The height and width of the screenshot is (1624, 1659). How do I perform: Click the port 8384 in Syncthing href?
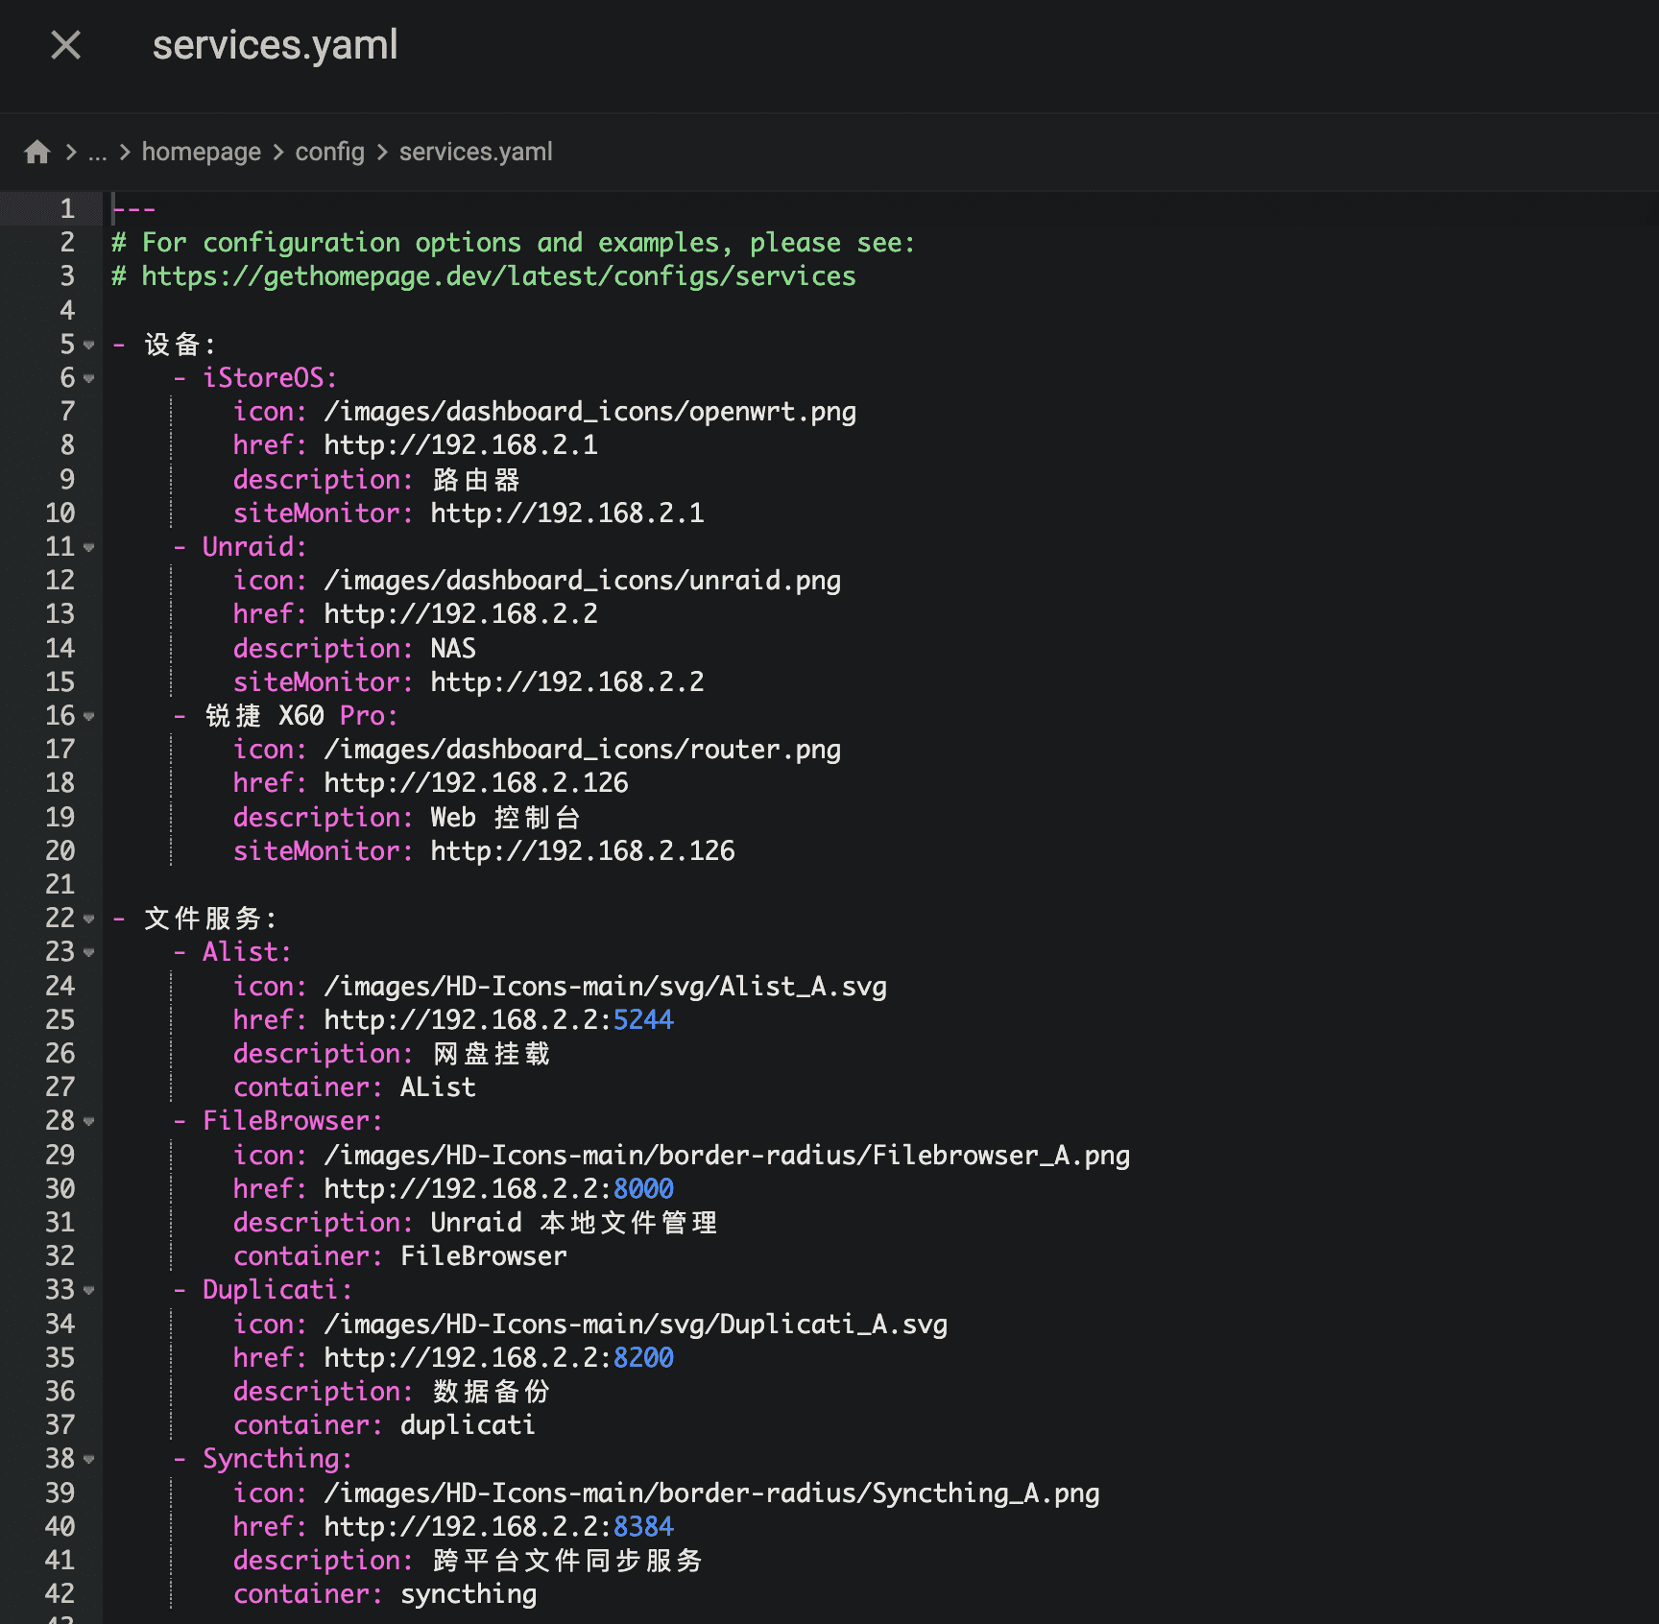pyautogui.click(x=643, y=1526)
